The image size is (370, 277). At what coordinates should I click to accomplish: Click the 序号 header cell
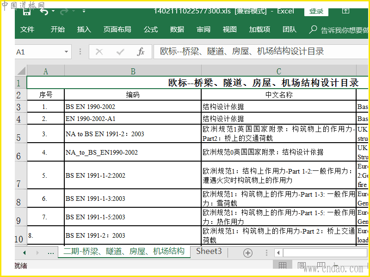pos(45,95)
